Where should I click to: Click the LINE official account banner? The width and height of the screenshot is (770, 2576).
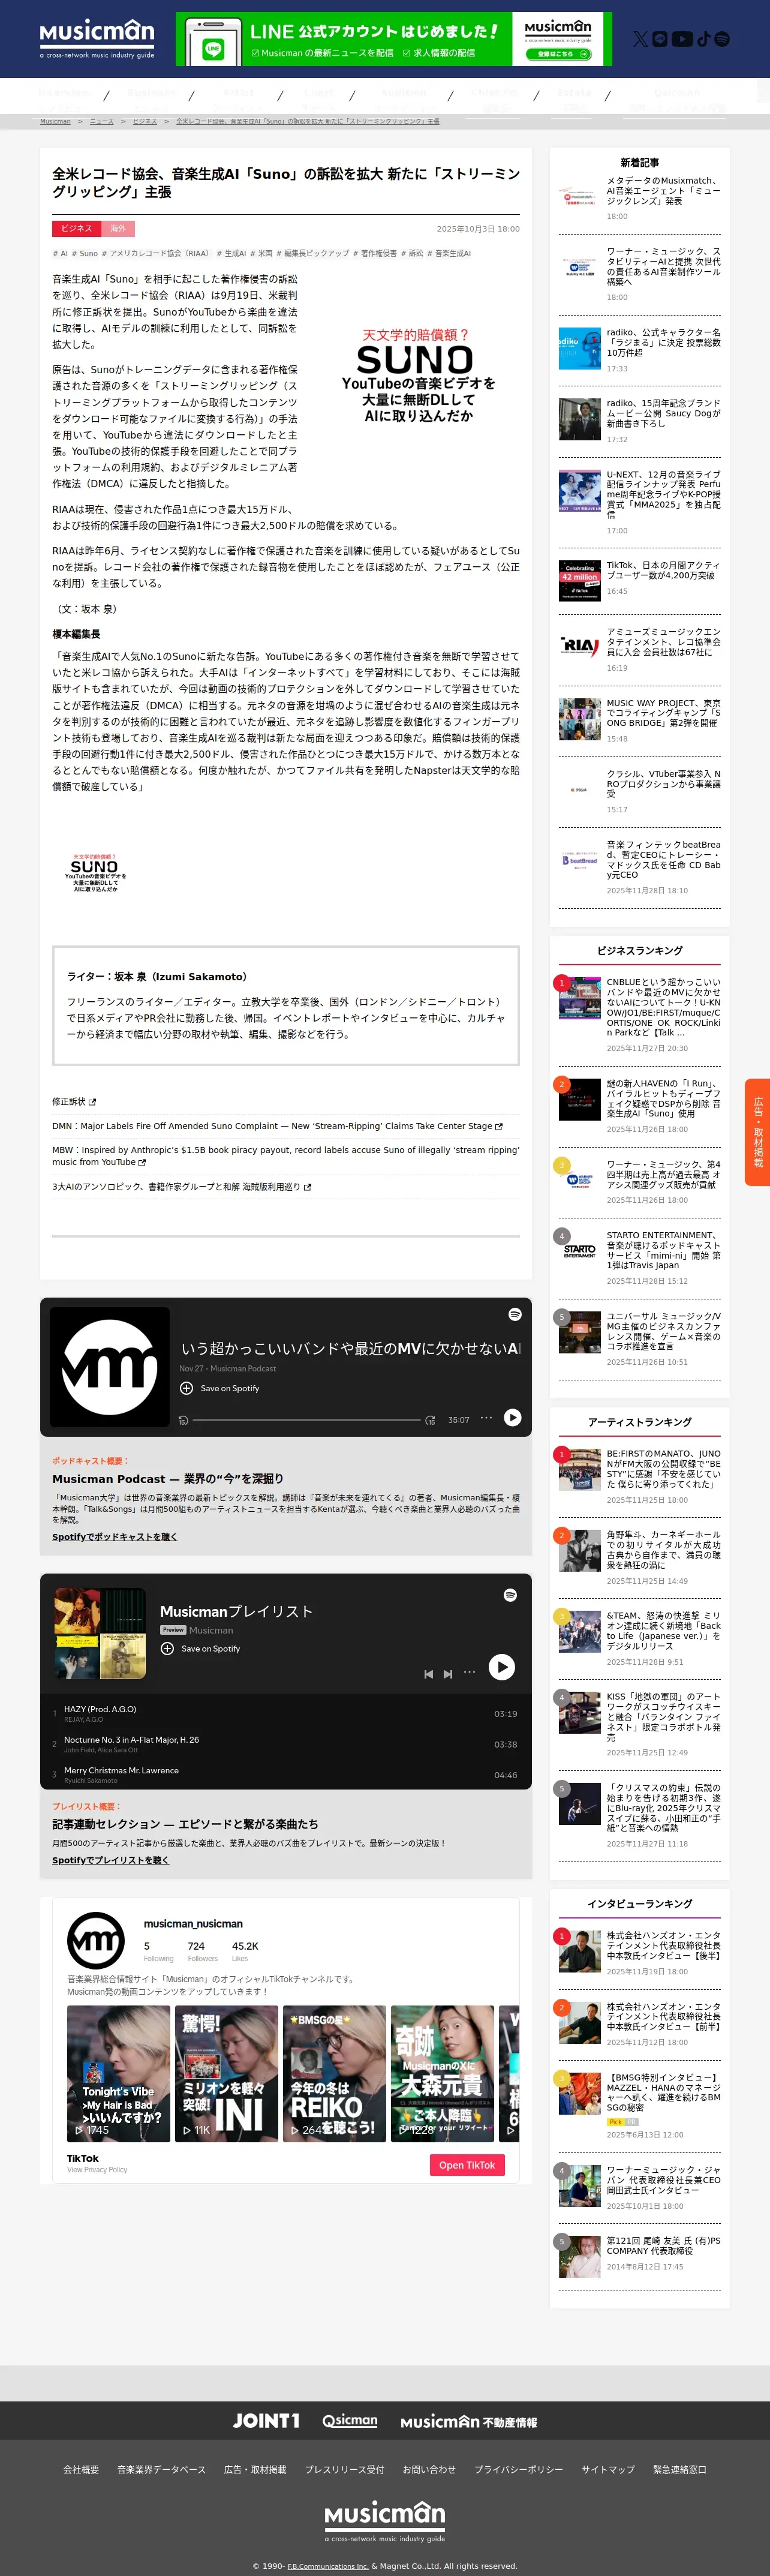pyautogui.click(x=394, y=39)
